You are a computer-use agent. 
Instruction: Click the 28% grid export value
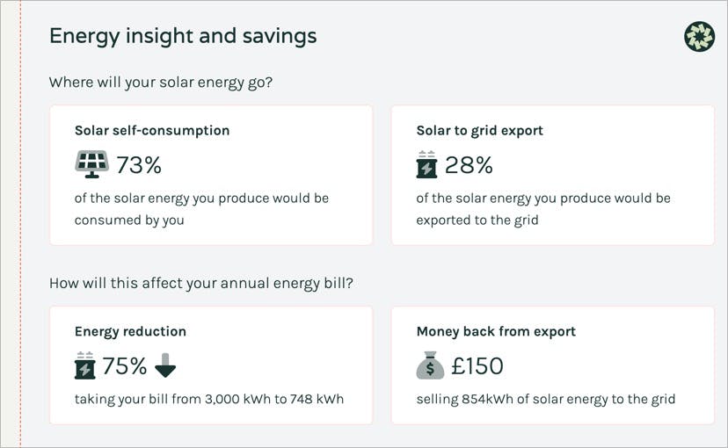click(469, 165)
